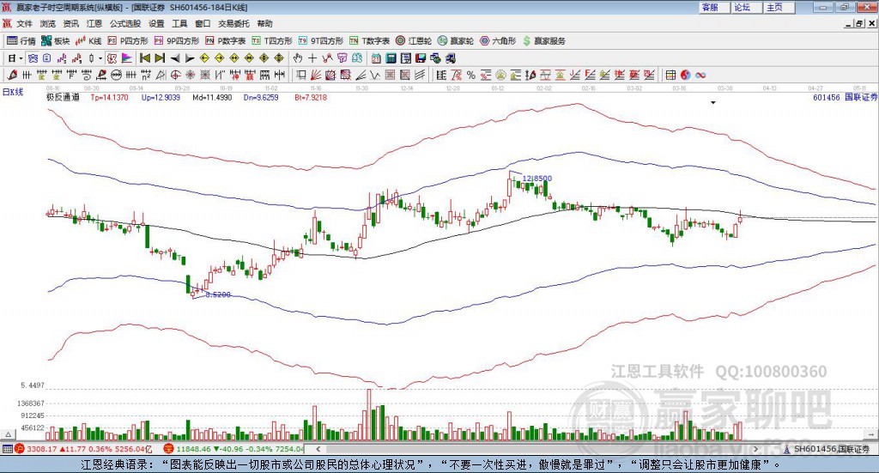Select the crosshair cursor tool

312,58
